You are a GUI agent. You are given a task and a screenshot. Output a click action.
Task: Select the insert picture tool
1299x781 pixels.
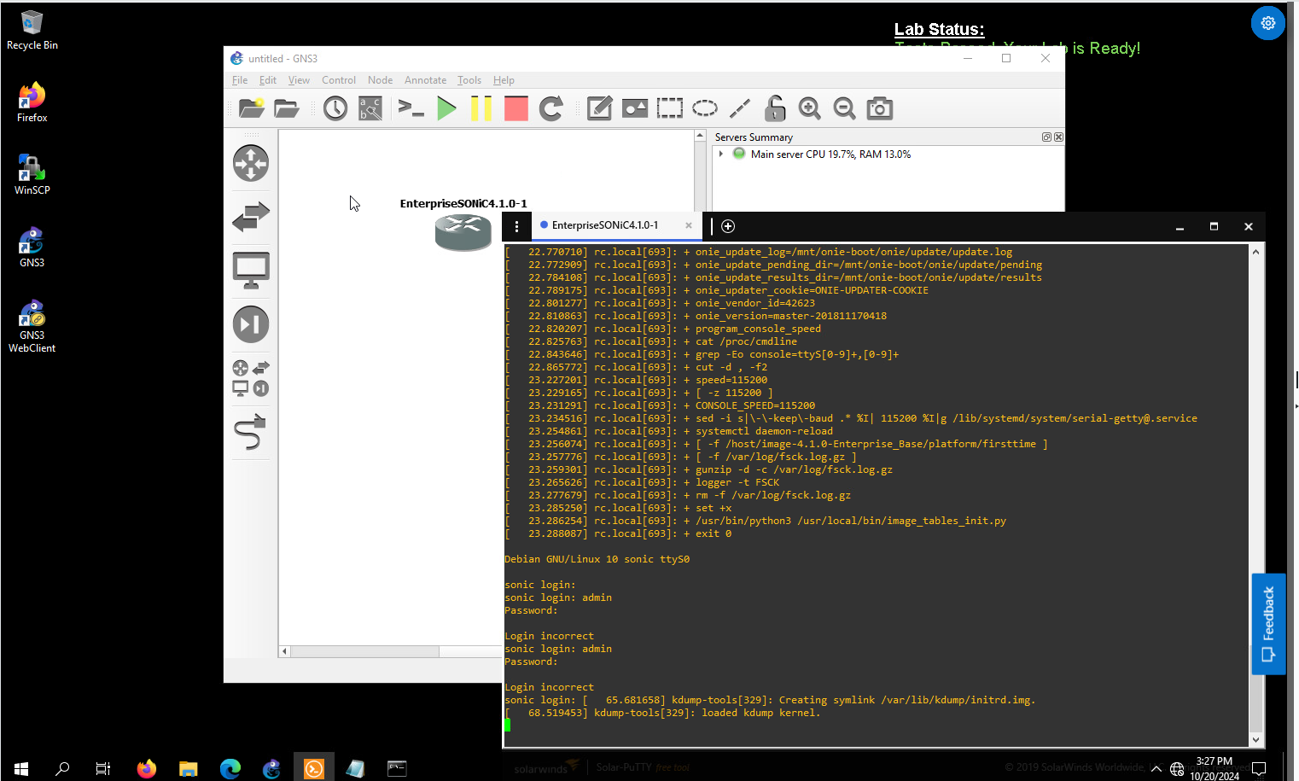(x=635, y=108)
